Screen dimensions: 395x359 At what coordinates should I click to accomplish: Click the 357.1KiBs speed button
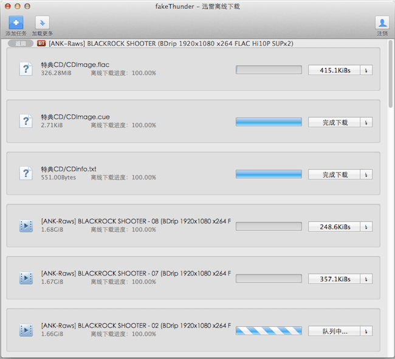pyautogui.click(x=334, y=279)
